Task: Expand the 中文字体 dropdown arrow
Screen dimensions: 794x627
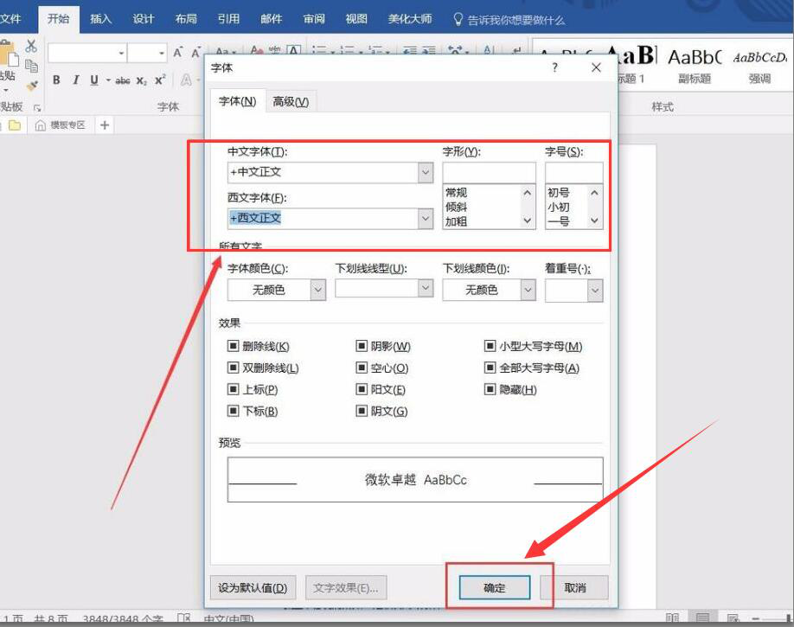Action: click(426, 172)
